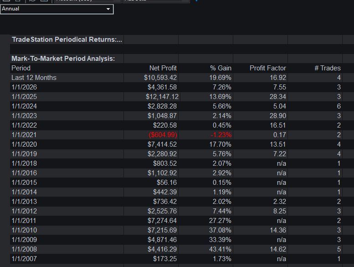Select the Period column header

[21, 68]
